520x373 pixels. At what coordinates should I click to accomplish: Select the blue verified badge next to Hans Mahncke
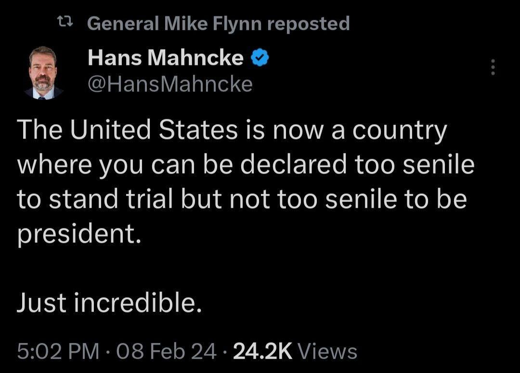point(260,57)
